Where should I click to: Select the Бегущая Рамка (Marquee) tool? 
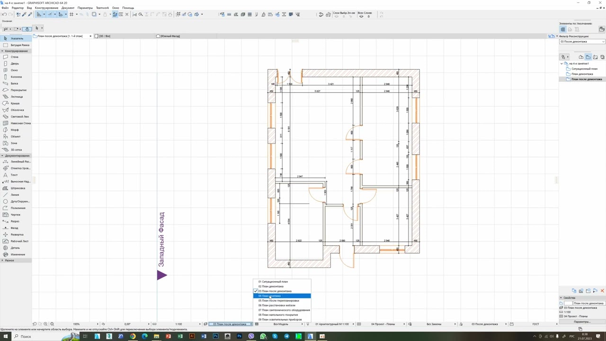19,45
